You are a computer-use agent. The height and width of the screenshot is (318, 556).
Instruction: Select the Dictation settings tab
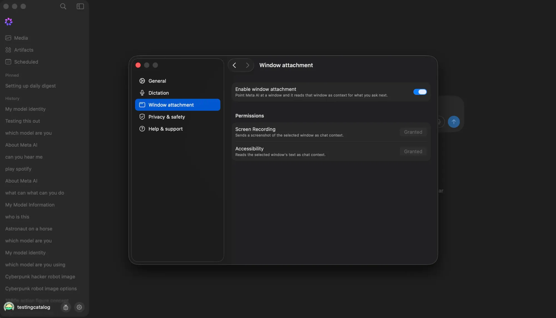pos(178,93)
